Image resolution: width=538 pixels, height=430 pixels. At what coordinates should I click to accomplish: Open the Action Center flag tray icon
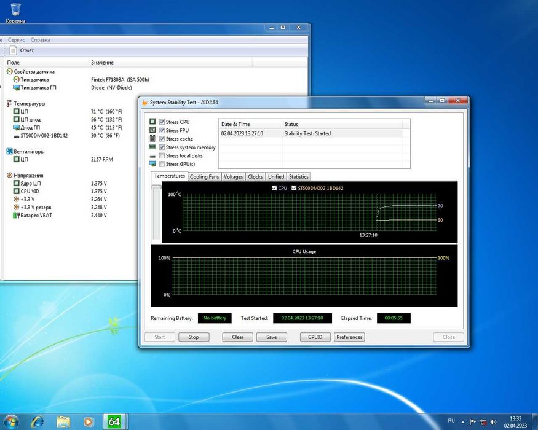473,422
